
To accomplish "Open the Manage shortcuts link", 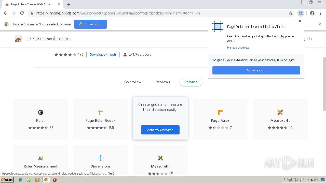I will click(238, 48).
